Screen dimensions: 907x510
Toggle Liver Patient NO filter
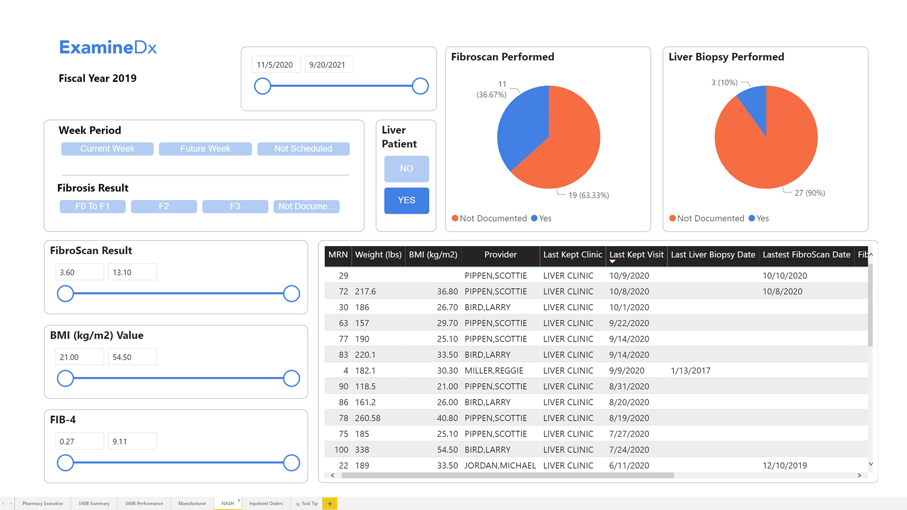coord(406,169)
